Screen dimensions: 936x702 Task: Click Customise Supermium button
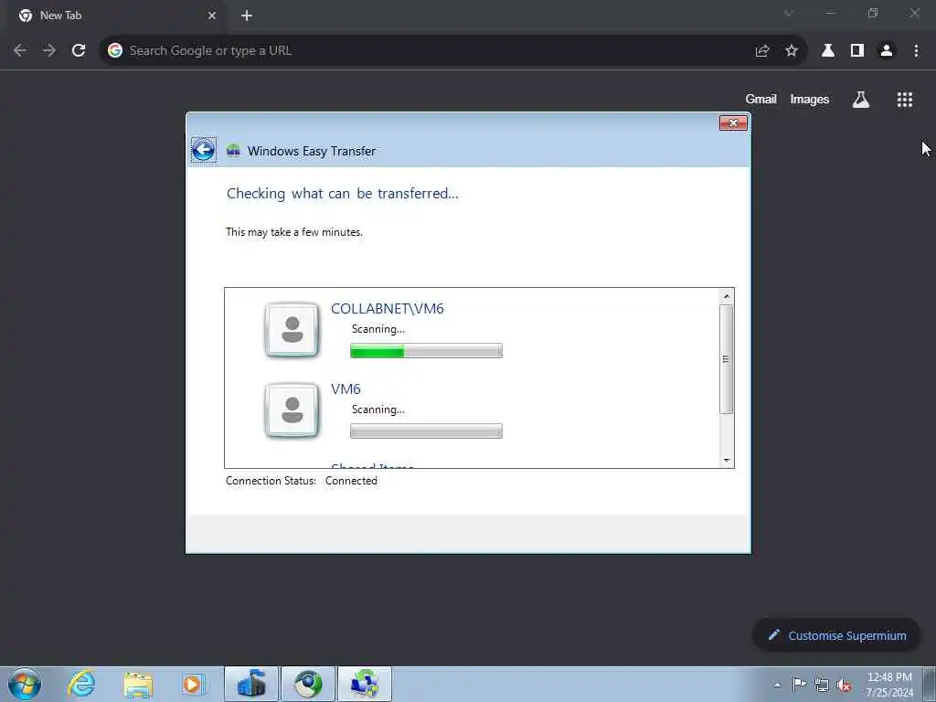click(836, 635)
